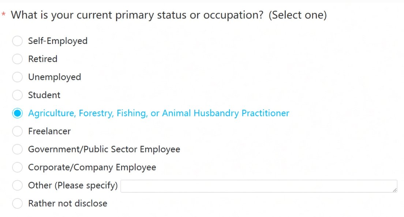Select the Rather not disclose radio button

tap(17, 204)
